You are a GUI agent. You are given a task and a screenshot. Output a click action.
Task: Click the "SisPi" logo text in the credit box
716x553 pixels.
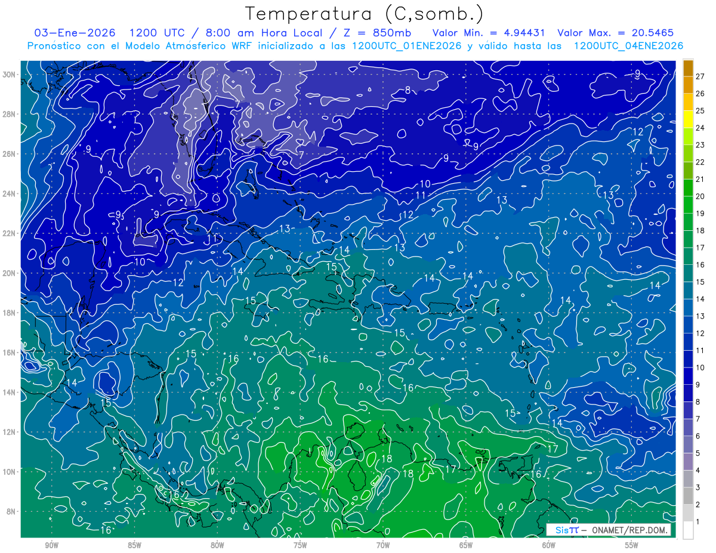pos(566,530)
